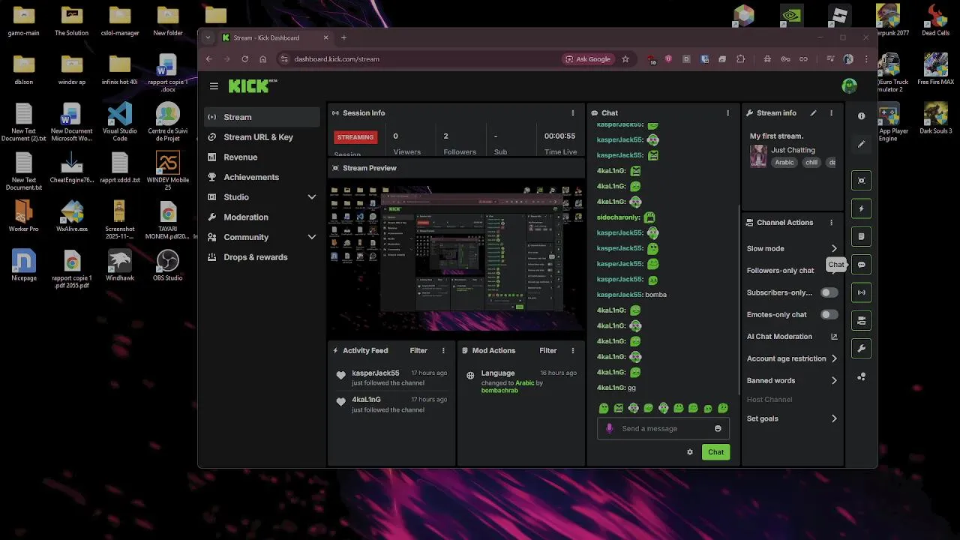The width and height of the screenshot is (960, 540).
Task: Open OBS Studio desktop icon
Action: (x=168, y=264)
